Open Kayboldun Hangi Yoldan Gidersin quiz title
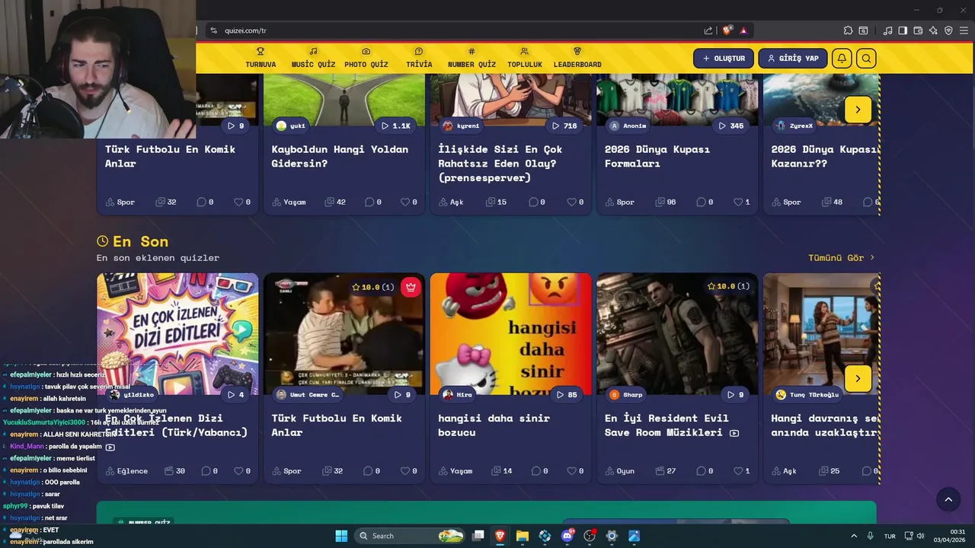Screen dimensions: 975x548 click(x=340, y=156)
